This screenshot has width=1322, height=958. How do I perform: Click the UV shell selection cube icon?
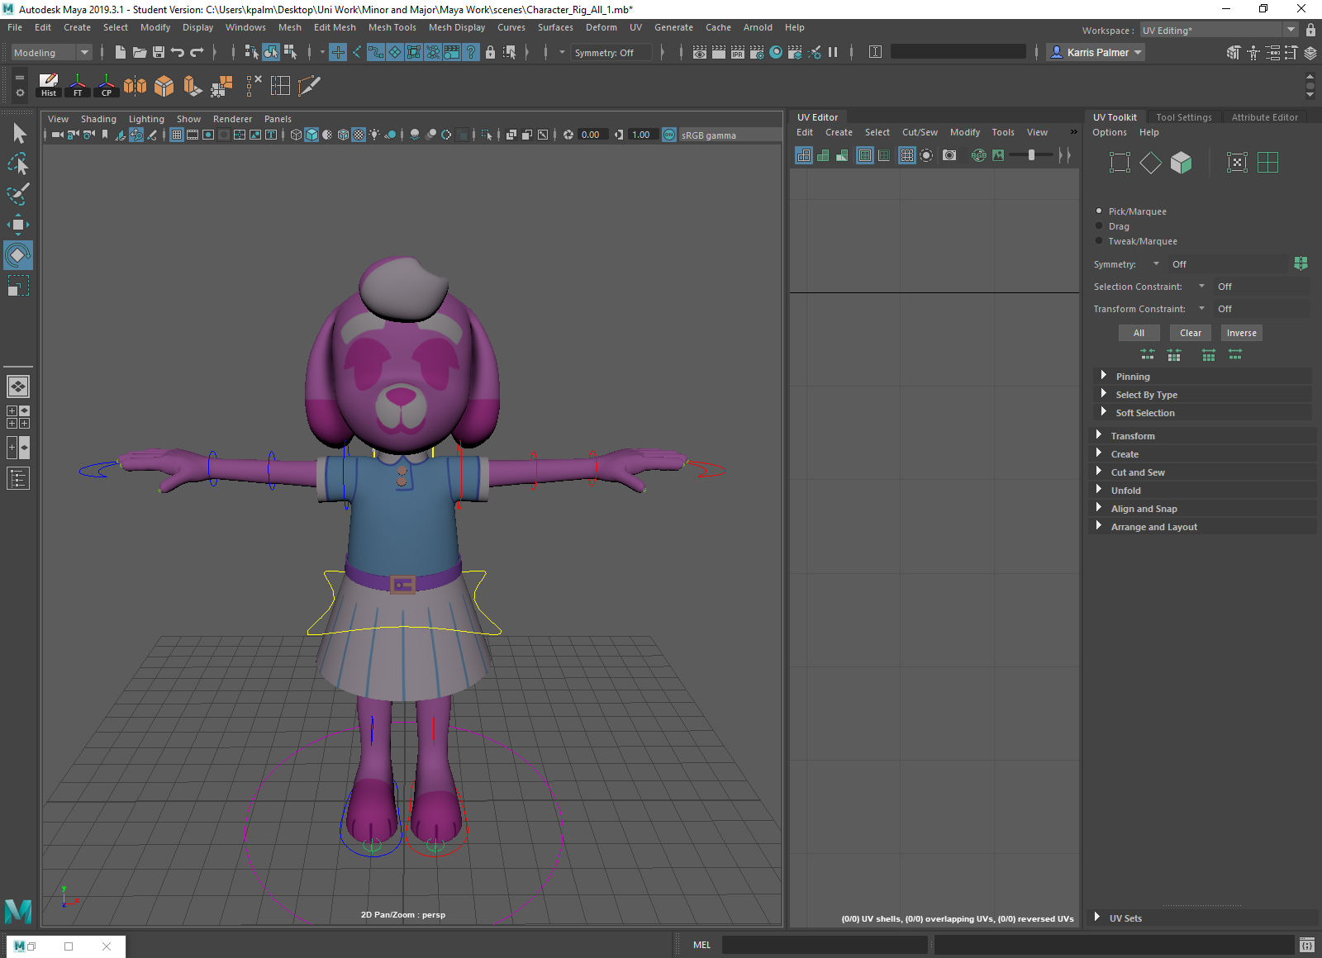(x=1182, y=163)
